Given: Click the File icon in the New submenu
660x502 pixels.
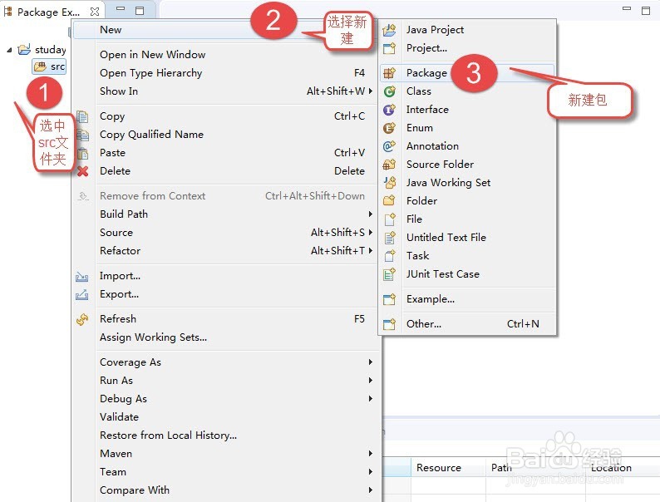Looking at the screenshot, I should pyautogui.click(x=390, y=219).
